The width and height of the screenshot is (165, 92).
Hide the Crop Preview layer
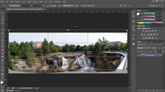(x=138, y=55)
